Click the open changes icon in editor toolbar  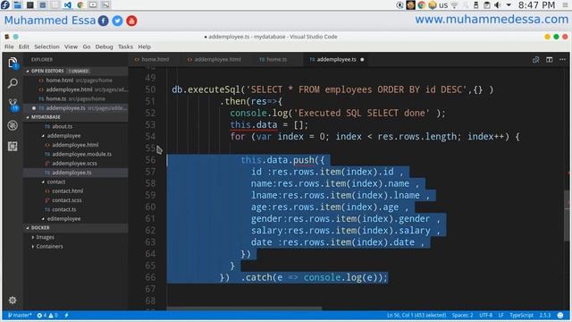point(535,60)
